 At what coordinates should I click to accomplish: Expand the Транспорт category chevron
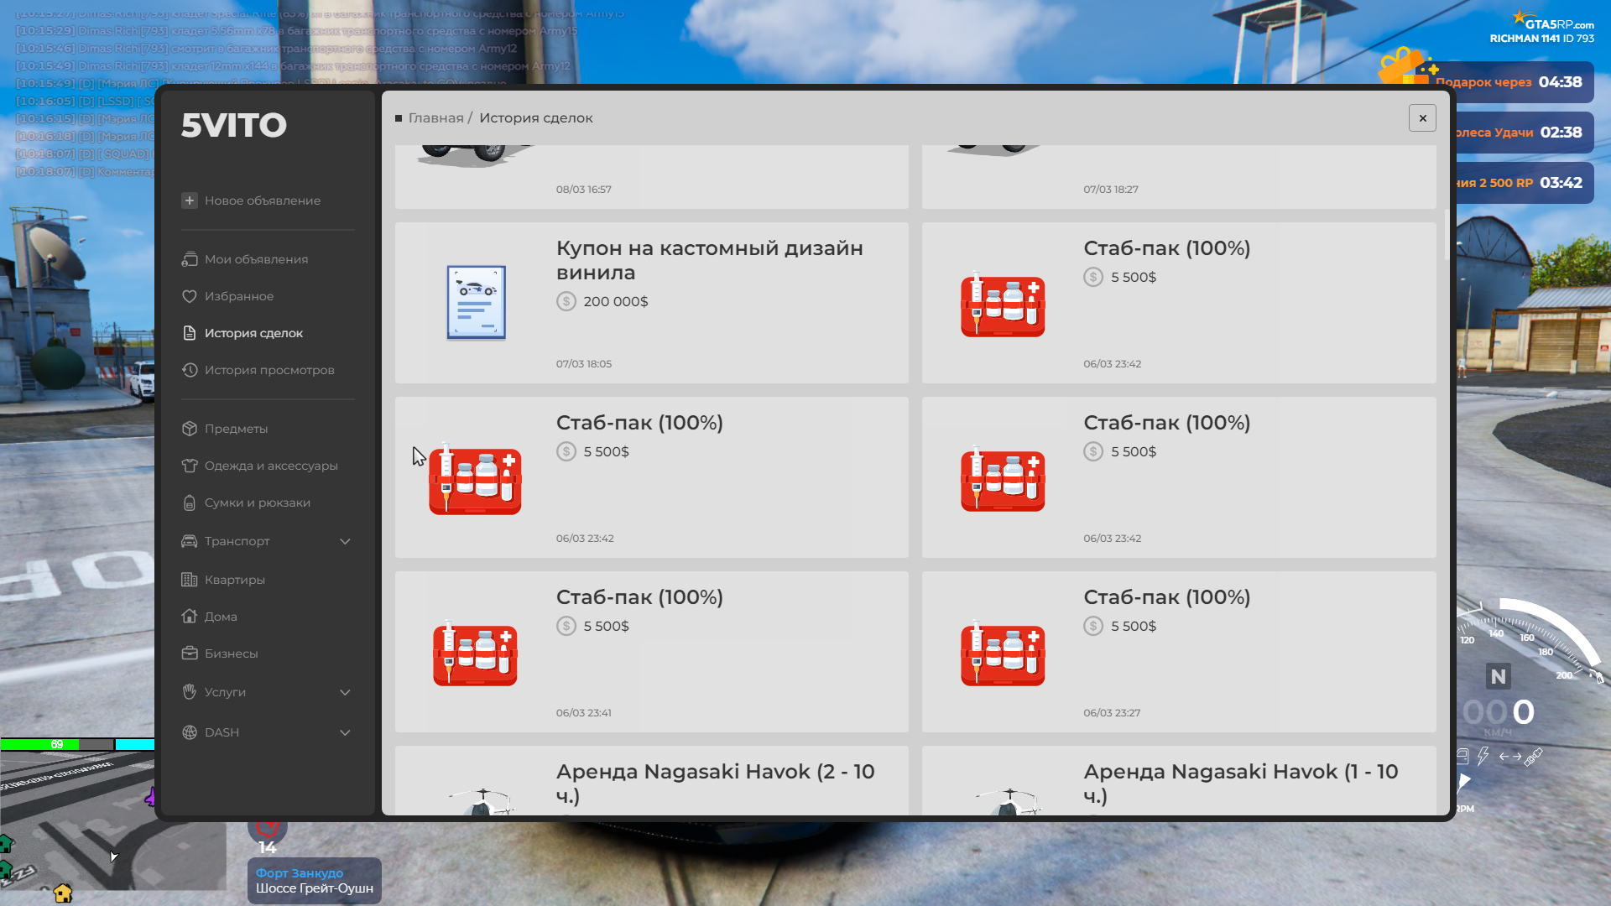click(345, 541)
